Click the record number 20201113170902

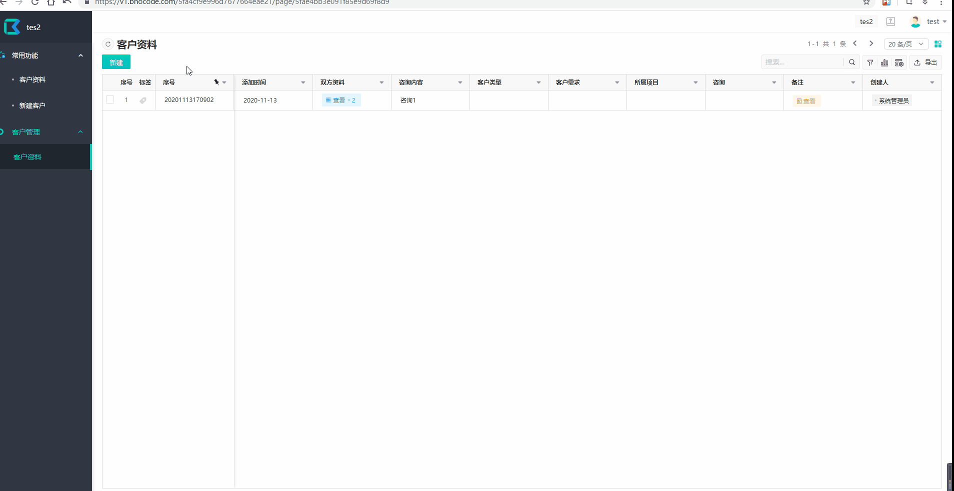pyautogui.click(x=189, y=100)
